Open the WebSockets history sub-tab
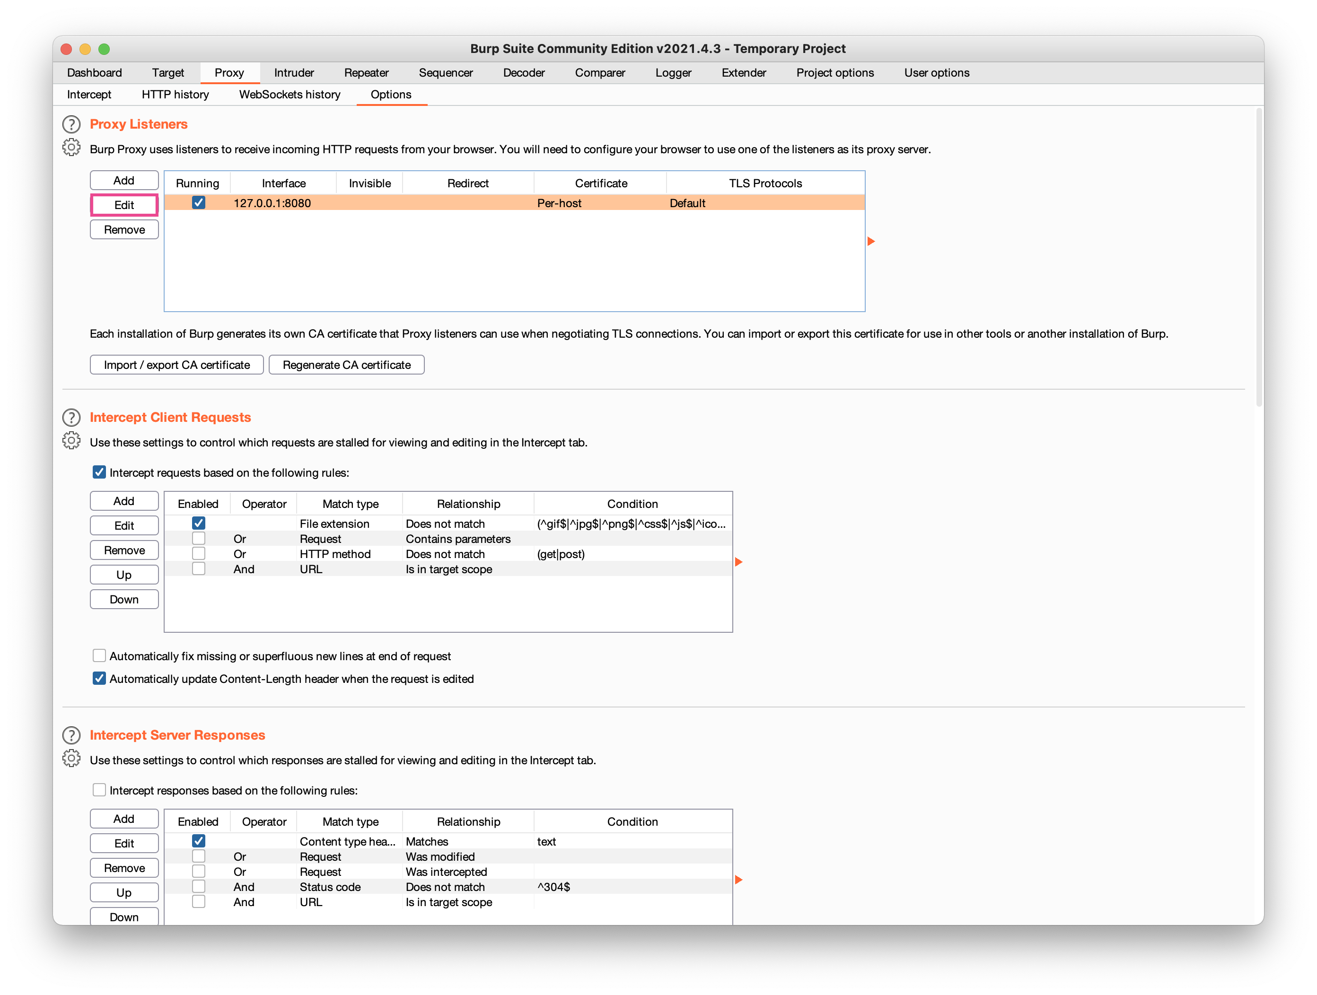1317x995 pixels. coord(290,95)
